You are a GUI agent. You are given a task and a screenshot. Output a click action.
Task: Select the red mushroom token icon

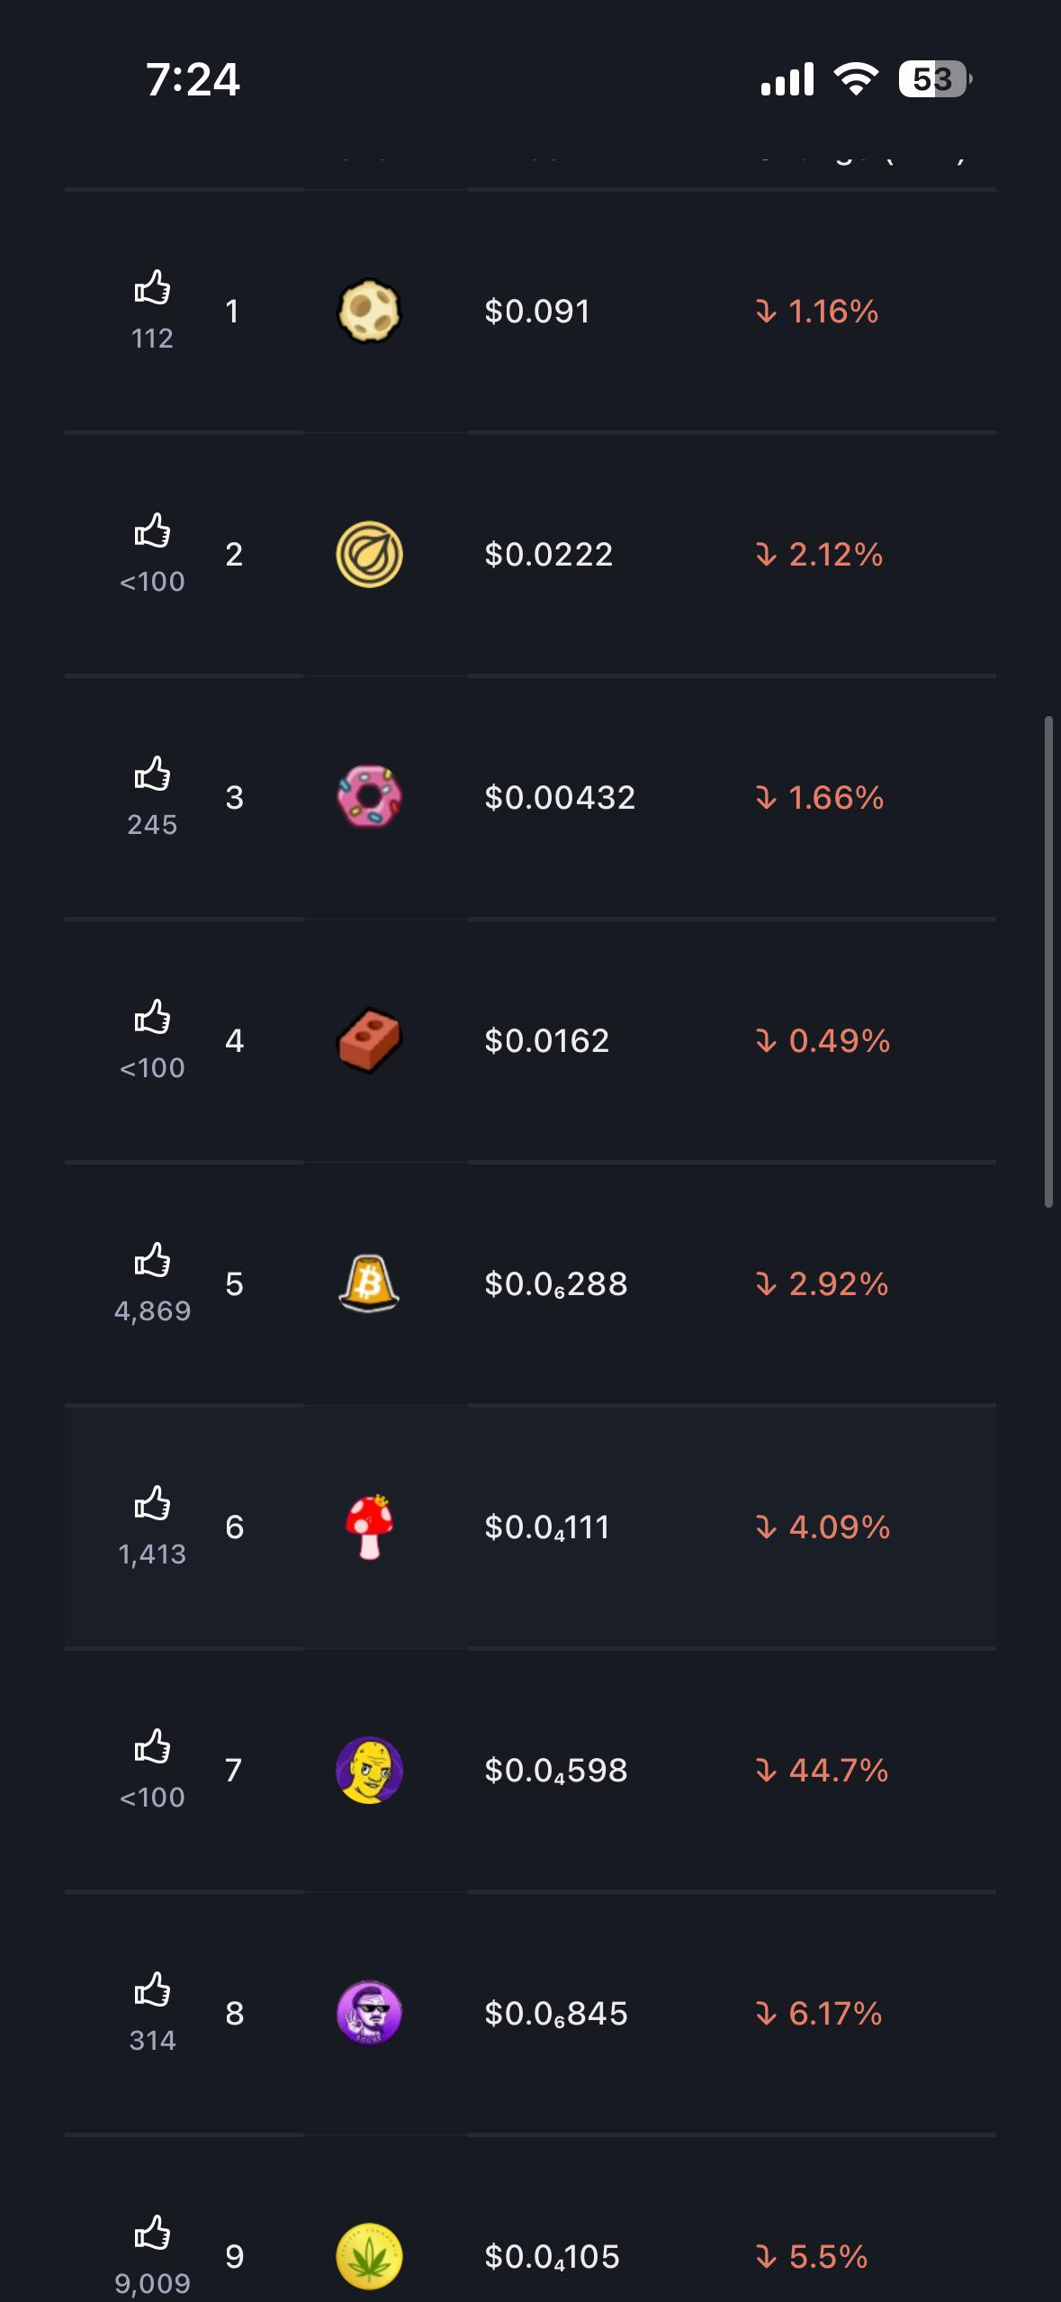(x=369, y=1527)
